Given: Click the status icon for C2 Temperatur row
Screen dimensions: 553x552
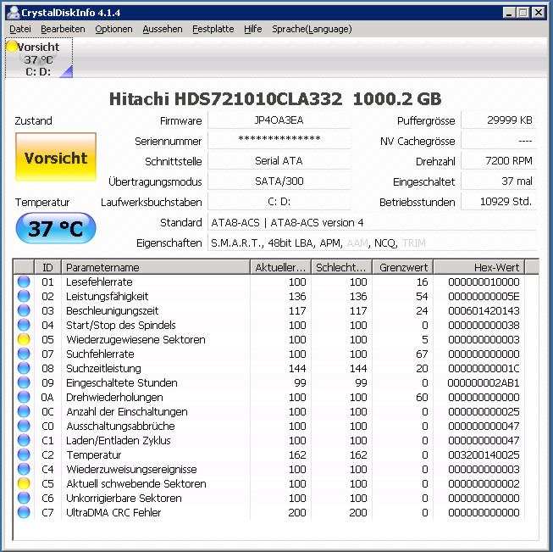Looking at the screenshot, I should pyautogui.click(x=24, y=454).
